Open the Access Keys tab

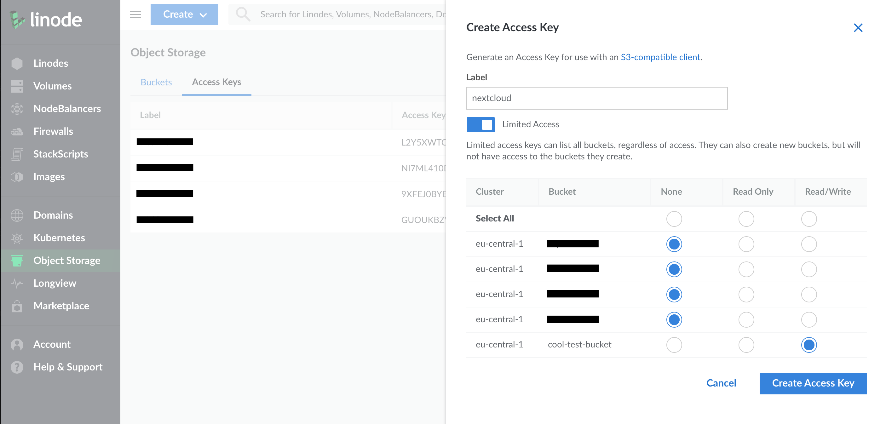click(217, 82)
